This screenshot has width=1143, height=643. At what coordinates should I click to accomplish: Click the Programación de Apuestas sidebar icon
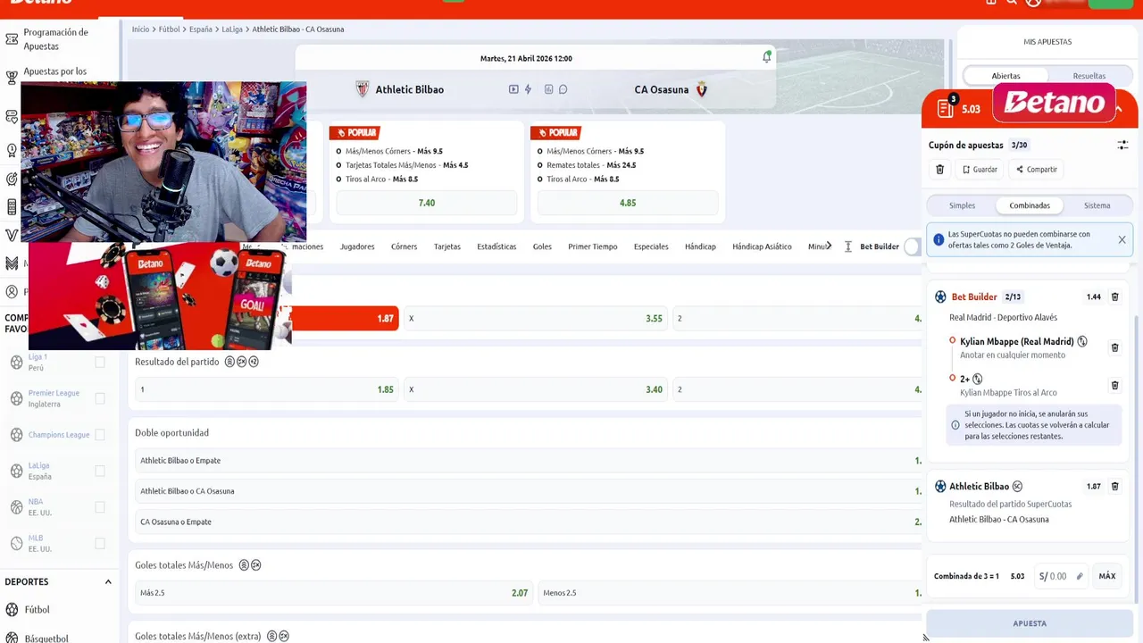click(12, 39)
